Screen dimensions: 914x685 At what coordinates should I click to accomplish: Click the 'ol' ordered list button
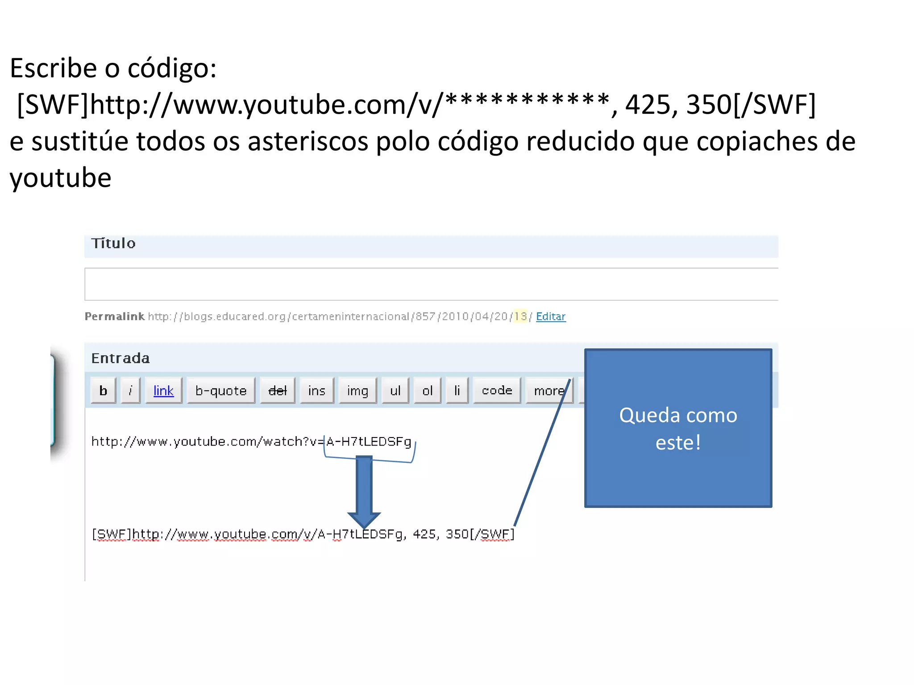point(428,391)
